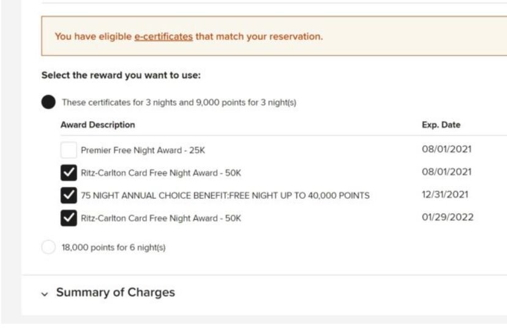The width and height of the screenshot is (507, 328).
Task: Click the 75 NIGHT ANNUAL CHOICE BENEFIT label
Action: coord(225,196)
